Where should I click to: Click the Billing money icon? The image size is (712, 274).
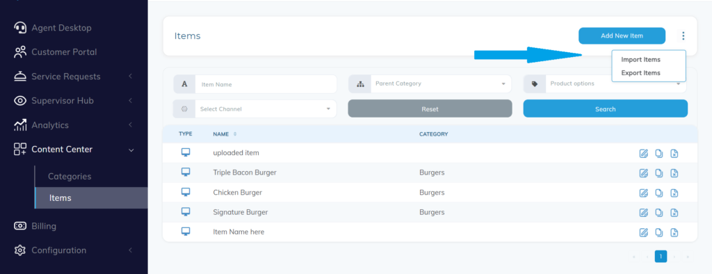pos(20,226)
